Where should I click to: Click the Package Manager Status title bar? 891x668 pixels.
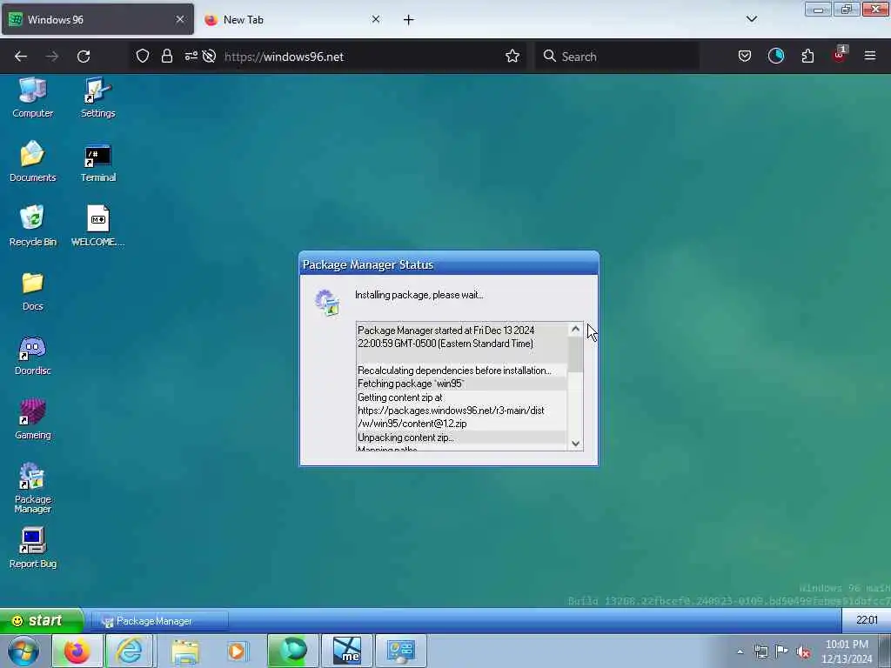click(x=448, y=264)
